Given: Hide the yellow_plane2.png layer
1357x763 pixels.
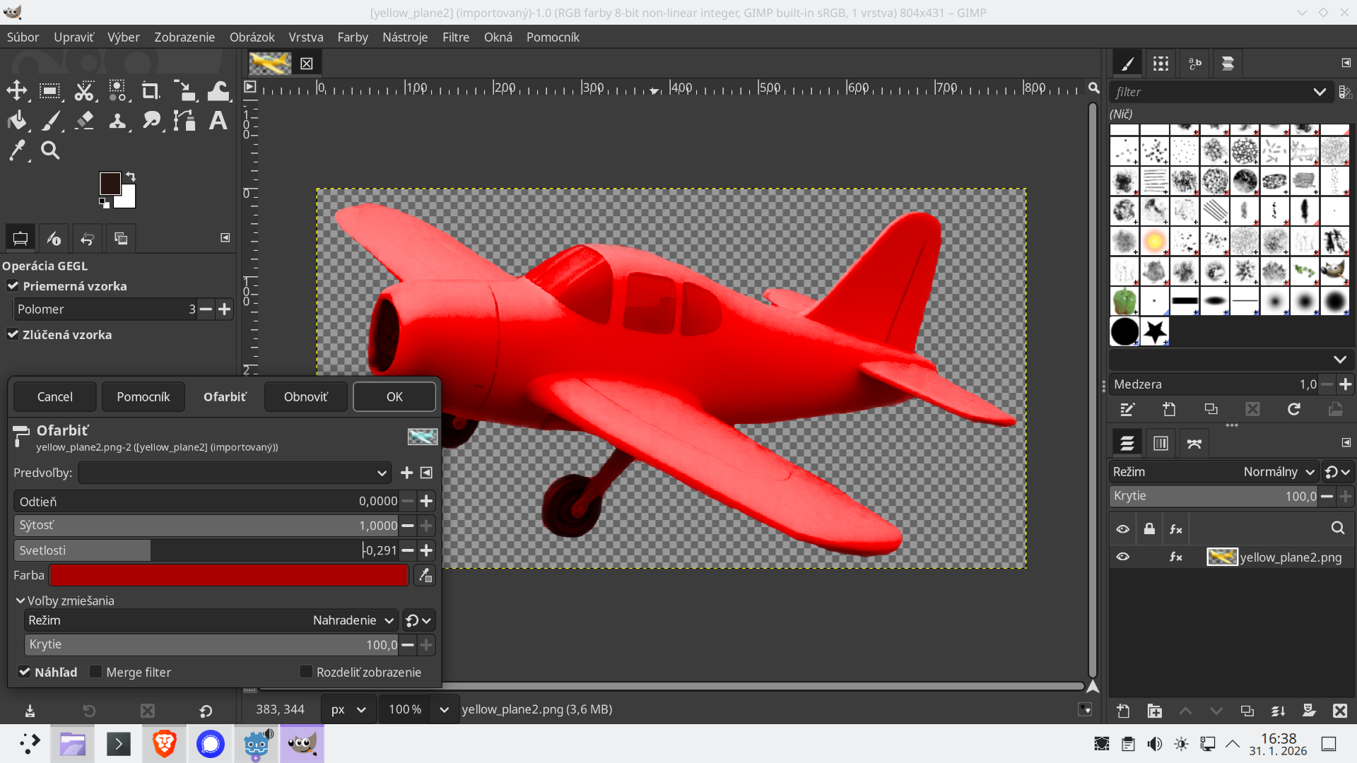Looking at the screenshot, I should click(x=1124, y=557).
